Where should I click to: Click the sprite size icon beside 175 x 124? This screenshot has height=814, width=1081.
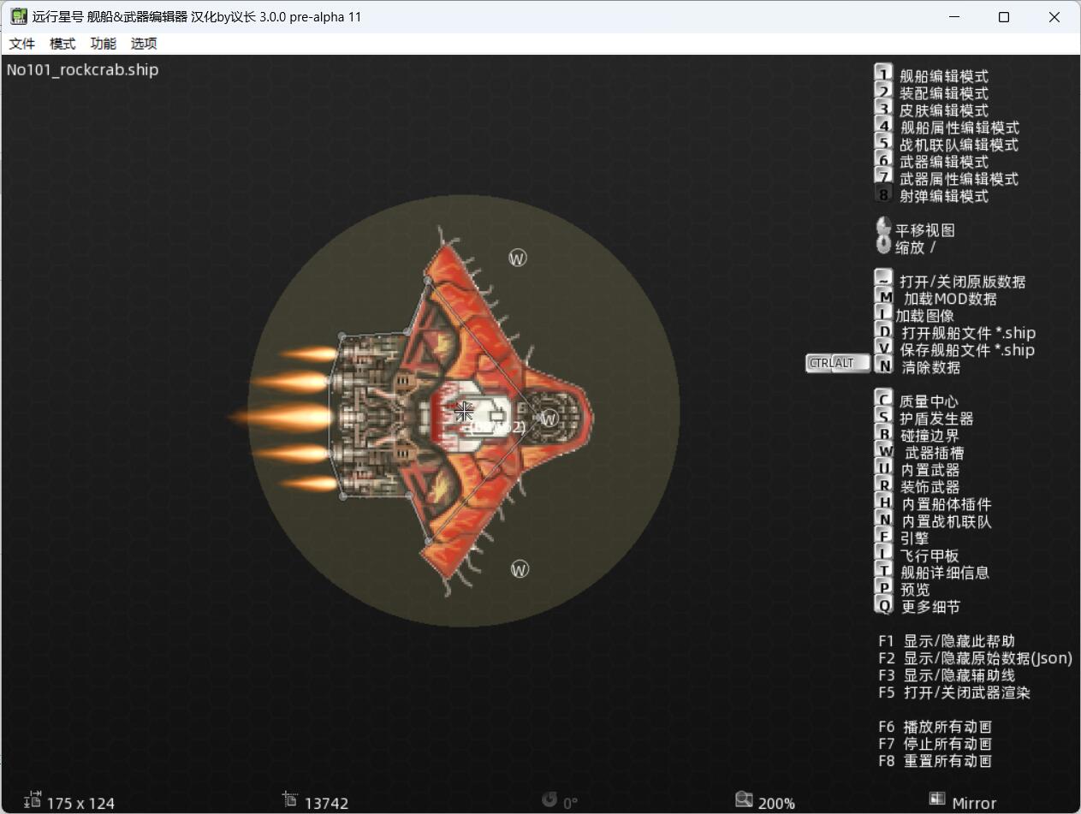[x=33, y=800]
